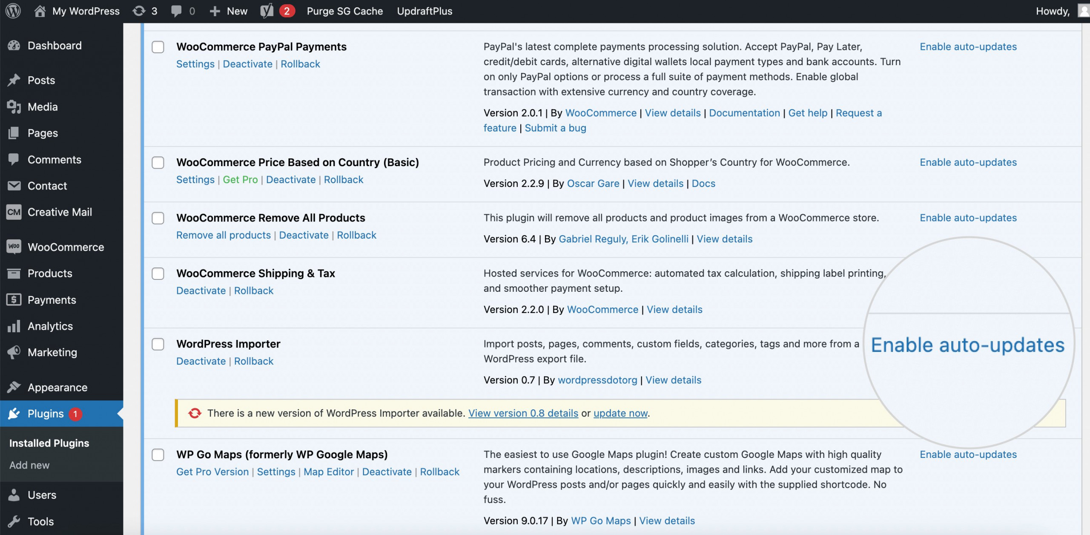The image size is (1090, 535).
Task: Check the Price Based on Country checkbox
Action: (158, 163)
